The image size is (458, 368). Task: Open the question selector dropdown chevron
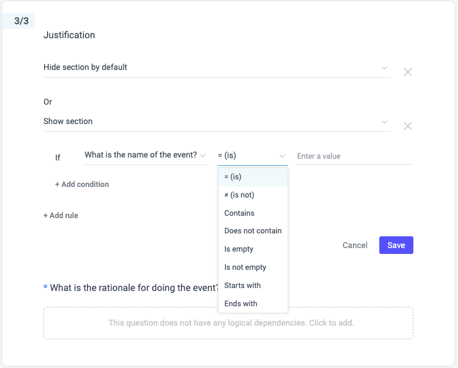click(x=203, y=155)
